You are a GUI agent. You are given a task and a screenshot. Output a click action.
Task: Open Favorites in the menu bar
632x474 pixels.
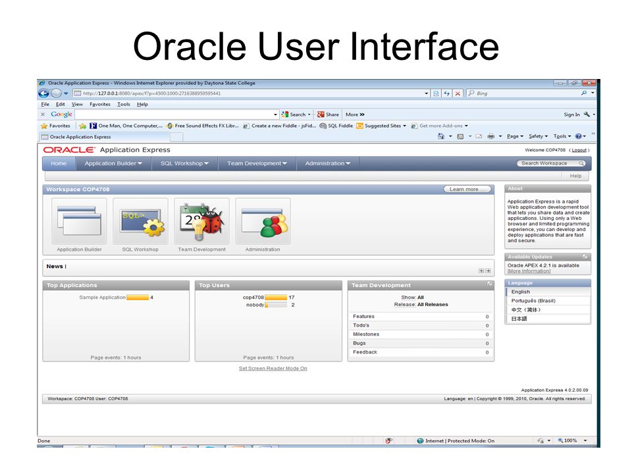coord(100,104)
